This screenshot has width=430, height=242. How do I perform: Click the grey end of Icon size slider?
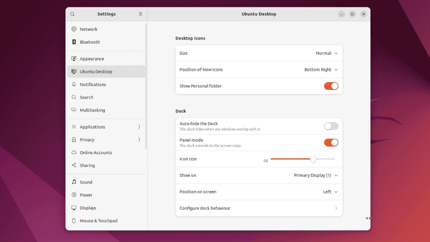pos(326,159)
